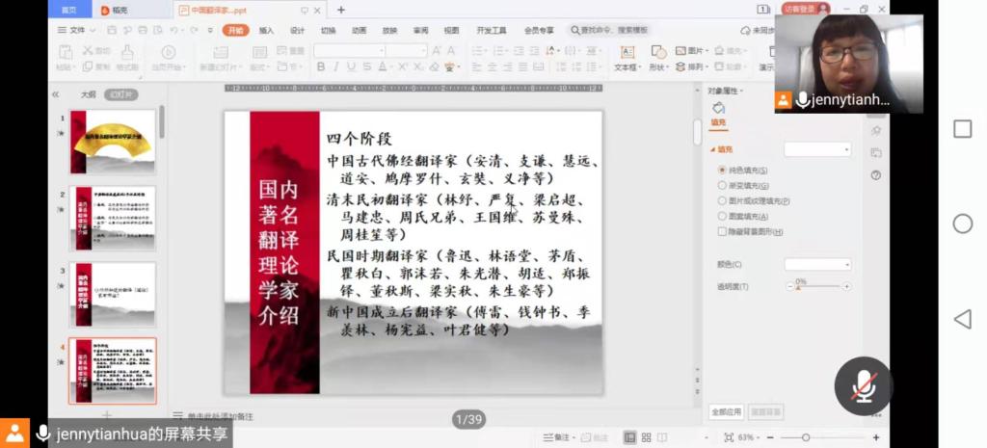
Task: Open the color (颜色) dropdown
Action: [x=817, y=264]
